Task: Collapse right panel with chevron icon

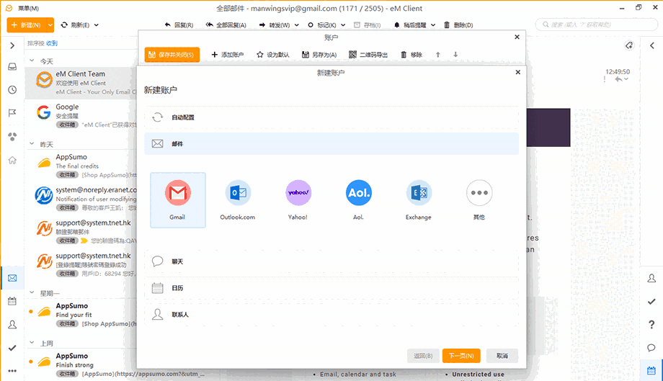Action: [651, 45]
